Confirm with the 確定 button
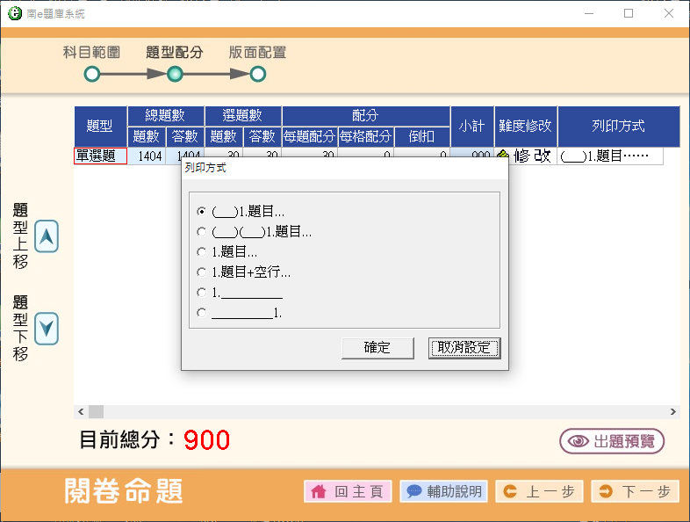The width and height of the screenshot is (690, 522). [x=377, y=347]
